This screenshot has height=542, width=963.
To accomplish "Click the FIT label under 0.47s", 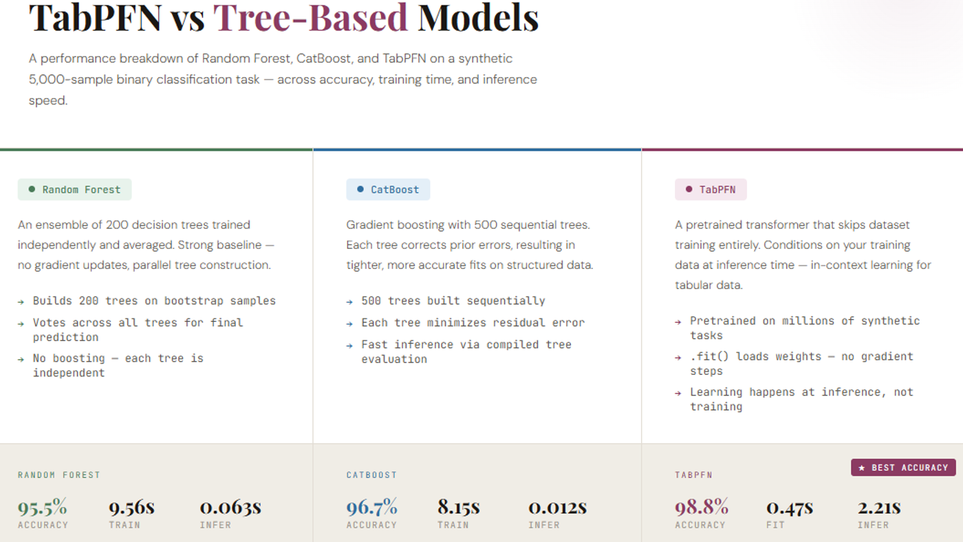I will (775, 525).
